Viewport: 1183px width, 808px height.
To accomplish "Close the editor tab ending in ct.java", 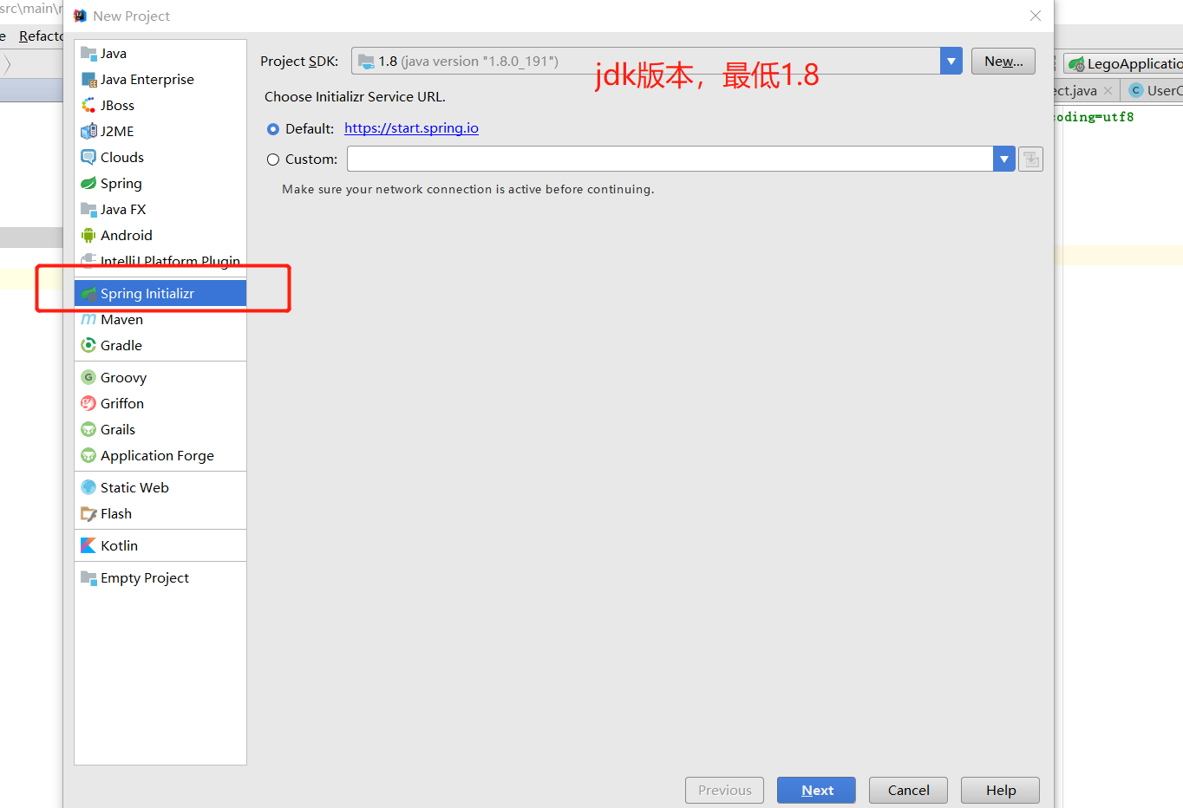I will (1108, 91).
